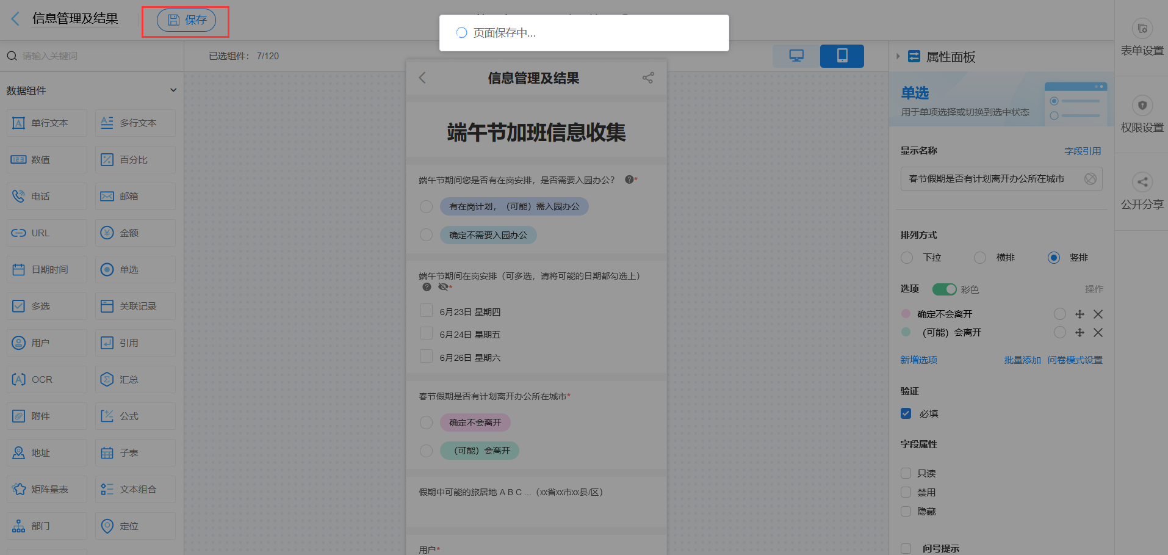Click the keyword search input field

point(92,56)
